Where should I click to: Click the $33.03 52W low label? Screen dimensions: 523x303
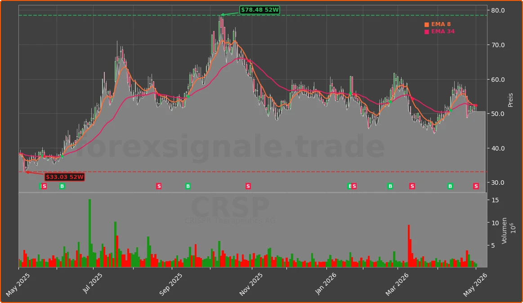point(64,177)
